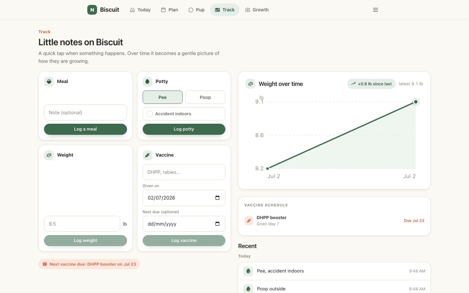Focus the meal Note (optional) field
This screenshot has width=469, height=293.
85,112
